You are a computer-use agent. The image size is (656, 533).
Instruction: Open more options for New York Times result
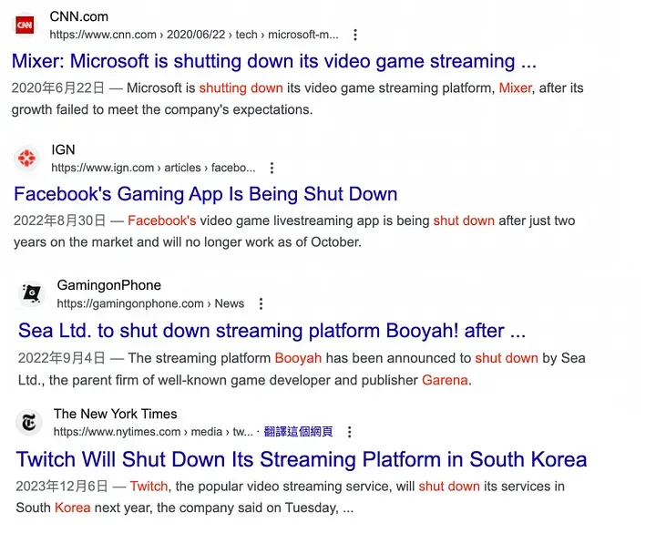click(349, 432)
